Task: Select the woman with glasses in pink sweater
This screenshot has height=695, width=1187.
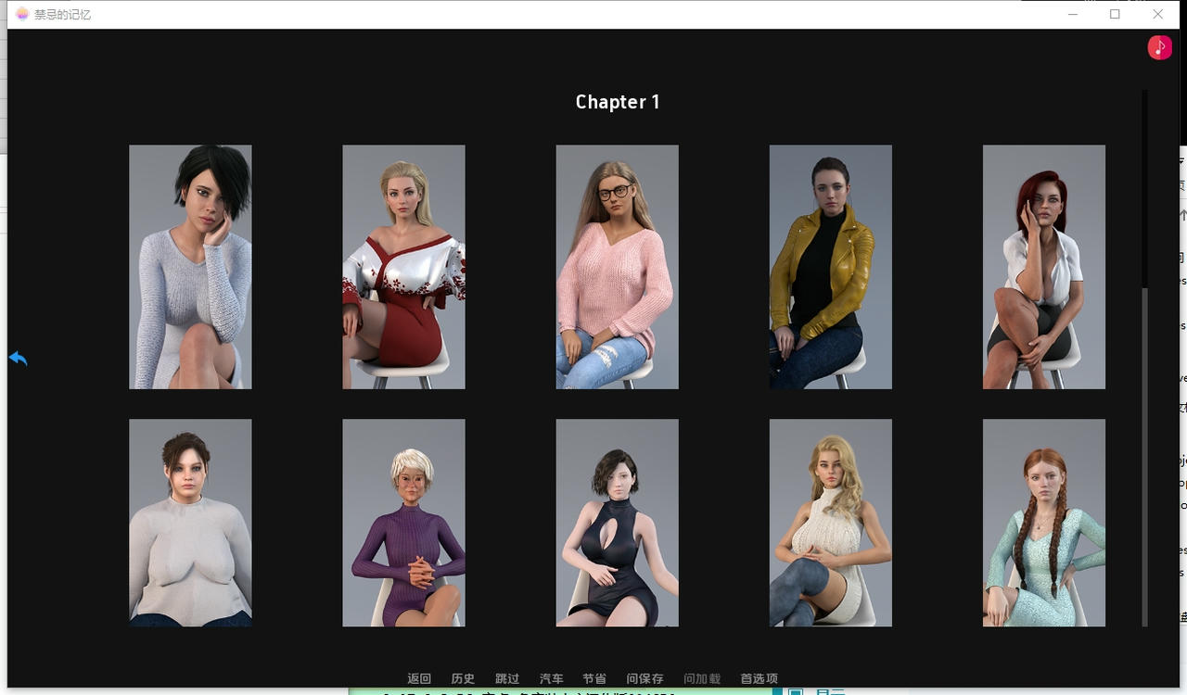Action: 617,267
